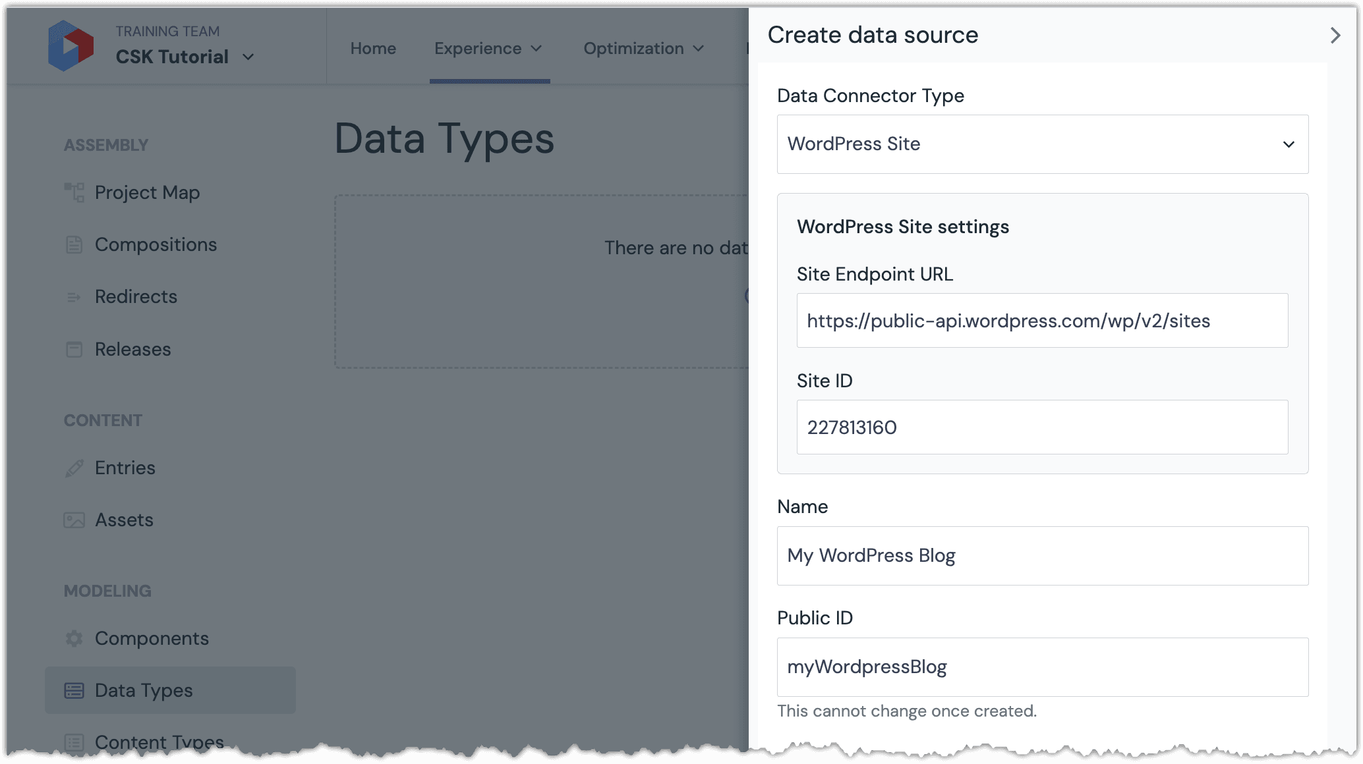Click the Site Endpoint URL input field
This screenshot has height=764, width=1363.
point(1043,320)
